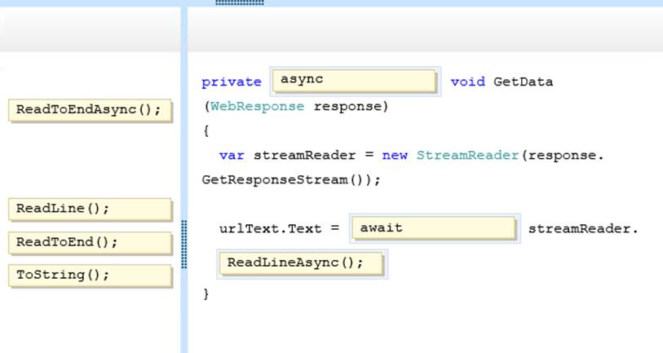Screen dimensions: 663x353
Task: Pick the ReadLine(); code option
Action: point(90,210)
